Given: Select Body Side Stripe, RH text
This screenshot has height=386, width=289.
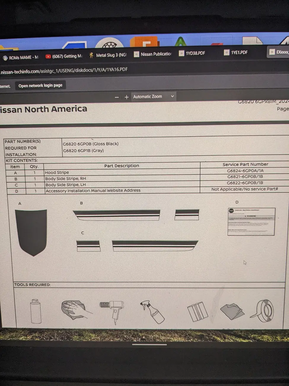Looking at the screenshot, I should (x=66, y=179).
